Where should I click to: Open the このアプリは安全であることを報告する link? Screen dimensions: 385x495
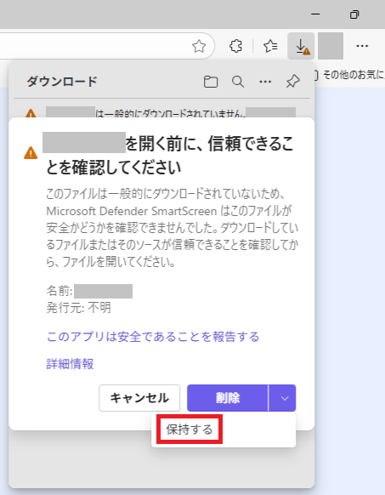tap(153, 337)
